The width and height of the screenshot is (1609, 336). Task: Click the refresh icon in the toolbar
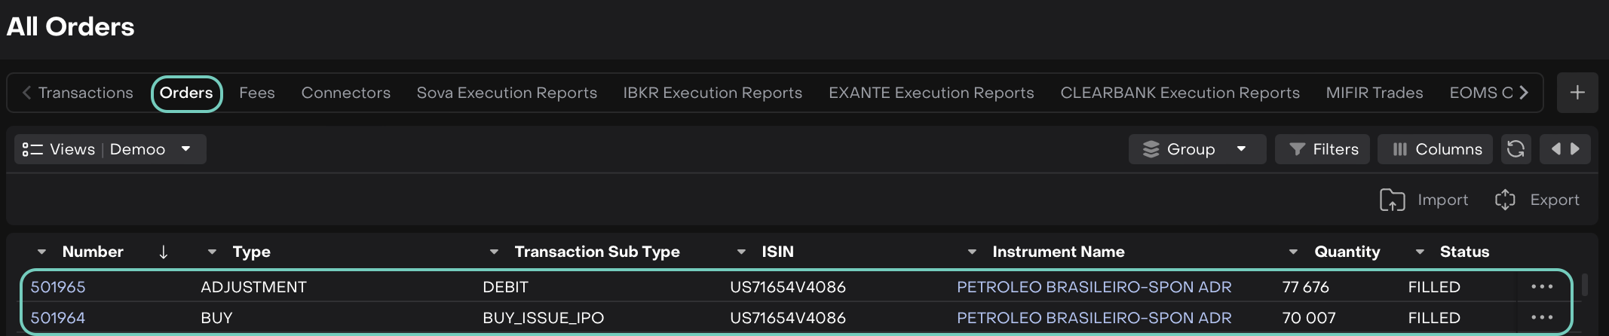click(x=1516, y=149)
